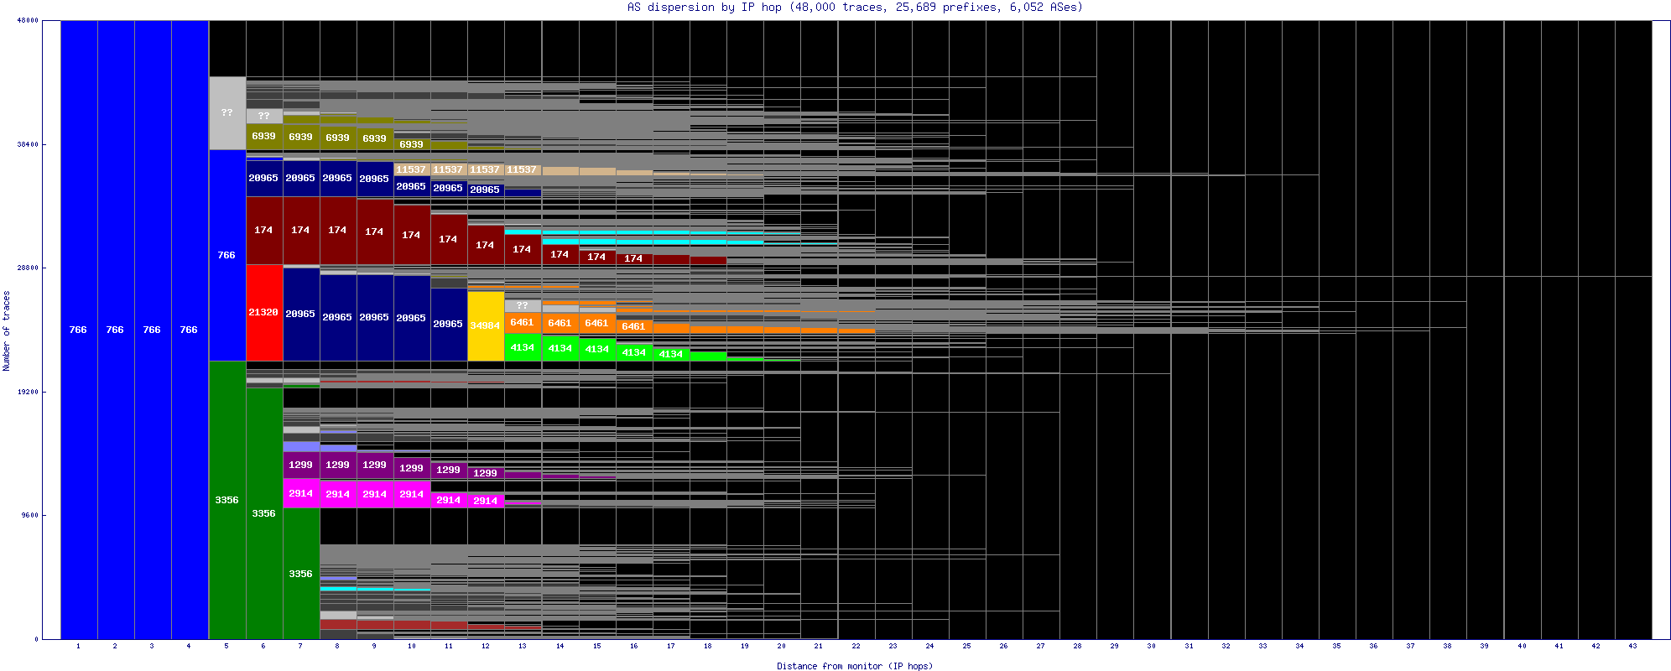Click the x-axis tick label 43
The height and width of the screenshot is (671, 1671).
pos(1632,646)
